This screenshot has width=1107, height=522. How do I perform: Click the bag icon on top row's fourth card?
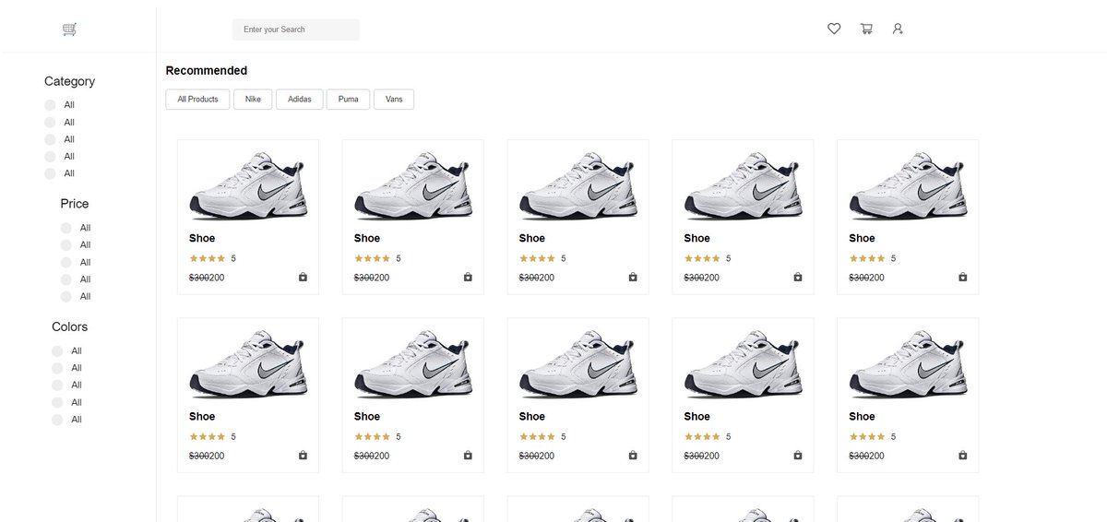(x=798, y=277)
